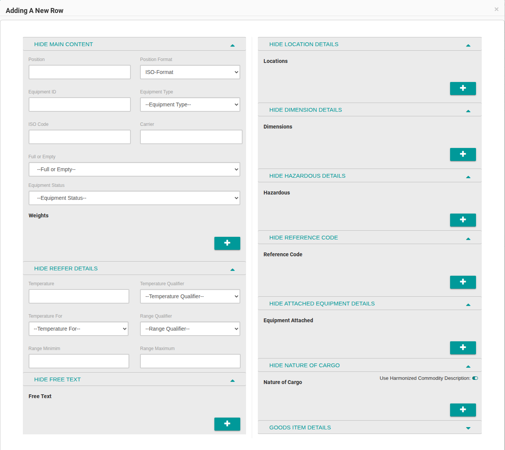Open the Equipment Type dropdown
The width and height of the screenshot is (505, 450).
190,104
